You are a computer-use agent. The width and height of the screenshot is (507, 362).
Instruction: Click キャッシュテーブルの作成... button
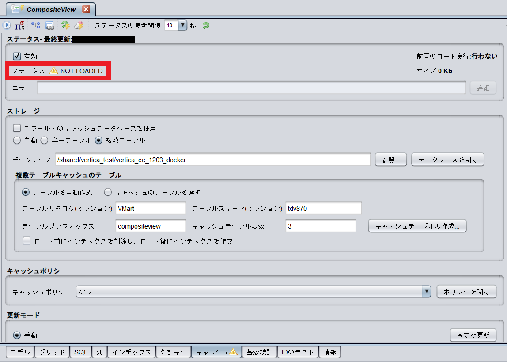click(417, 226)
